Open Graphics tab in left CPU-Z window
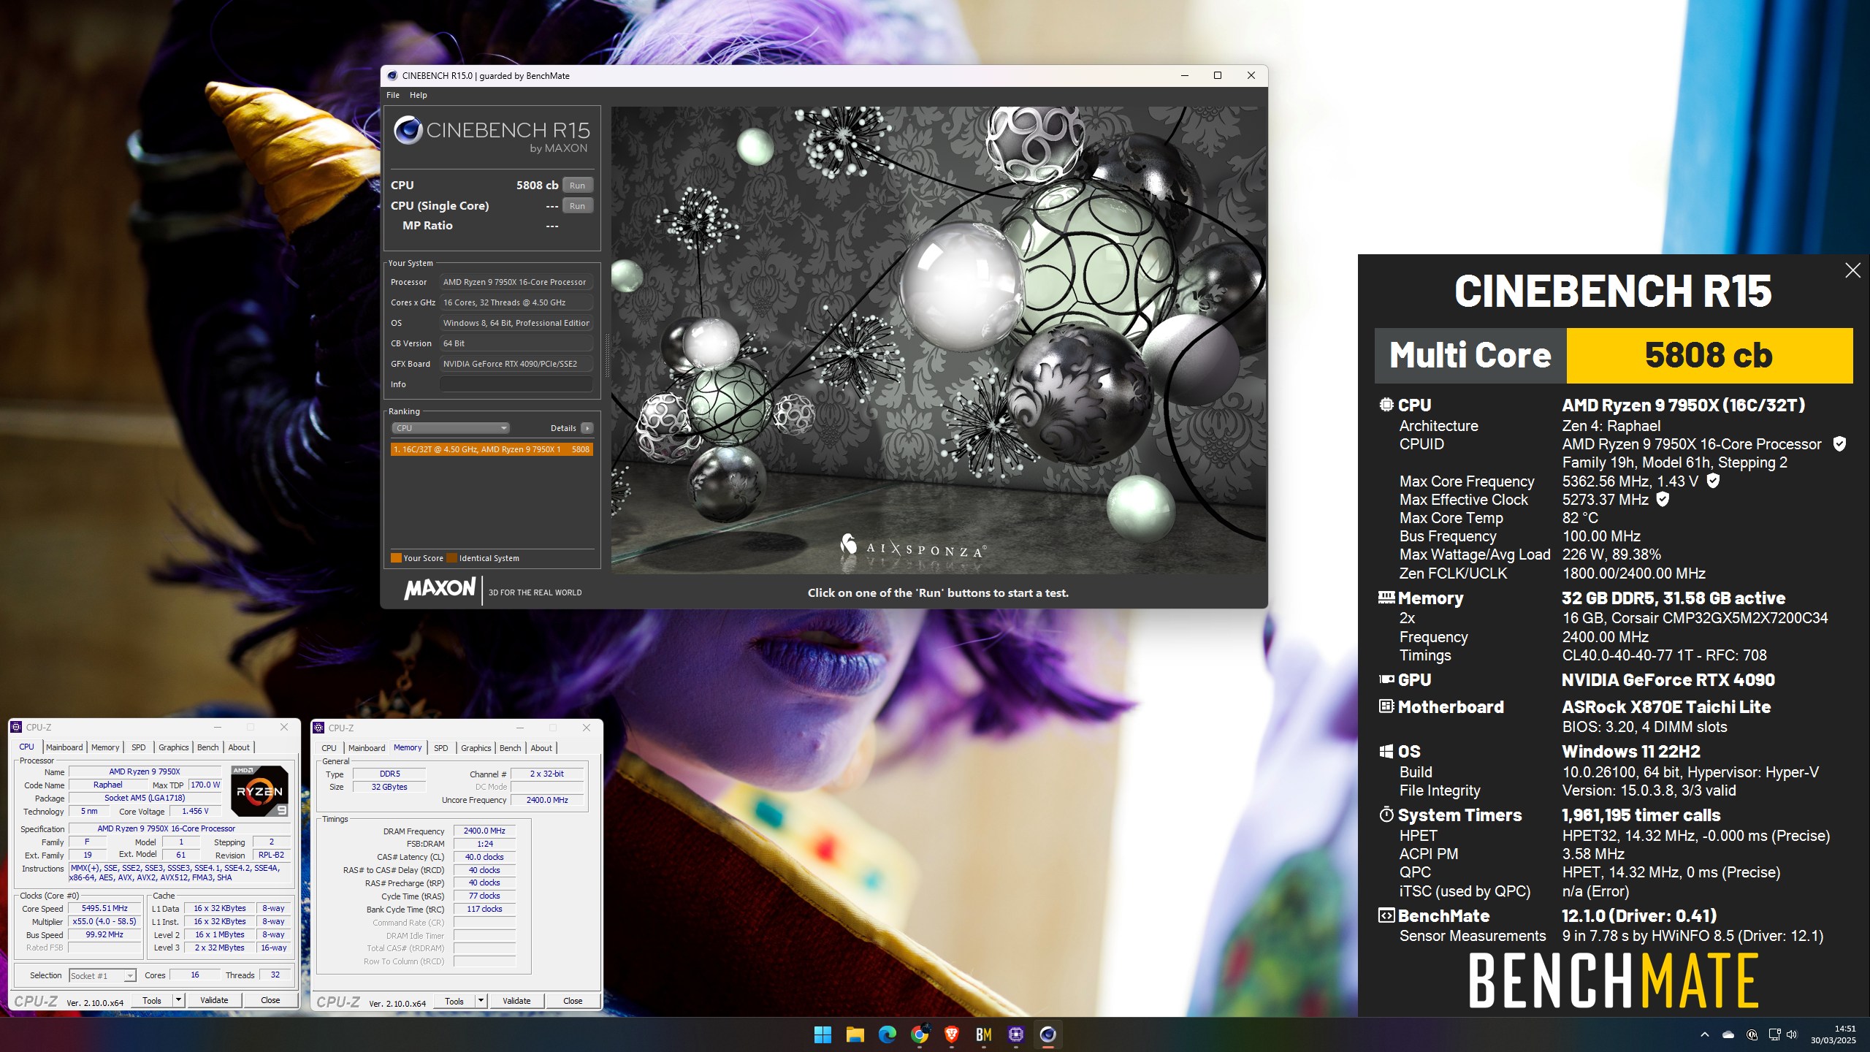The height and width of the screenshot is (1052, 1870). click(174, 747)
